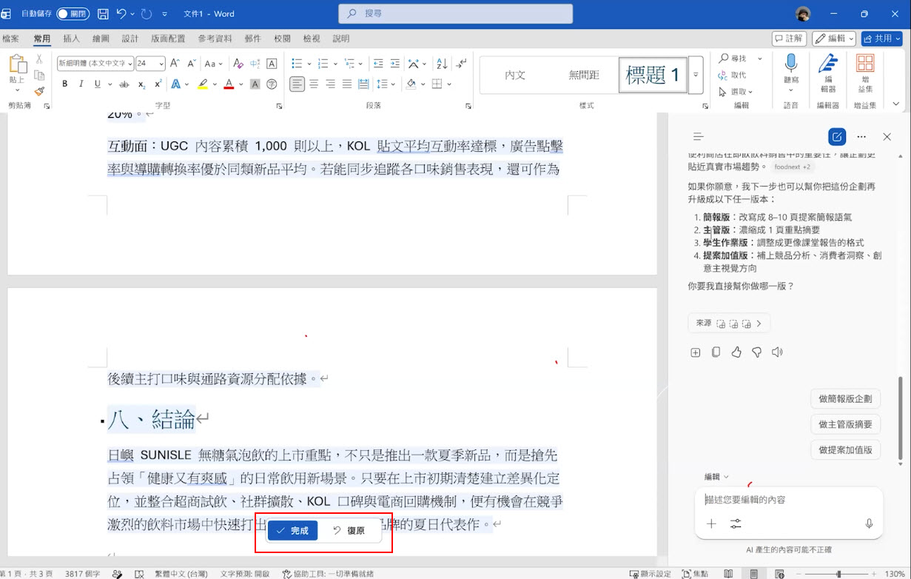This screenshot has width=911, height=579.
Task: Shrink font size with the decrease font icon
Action: [191, 64]
